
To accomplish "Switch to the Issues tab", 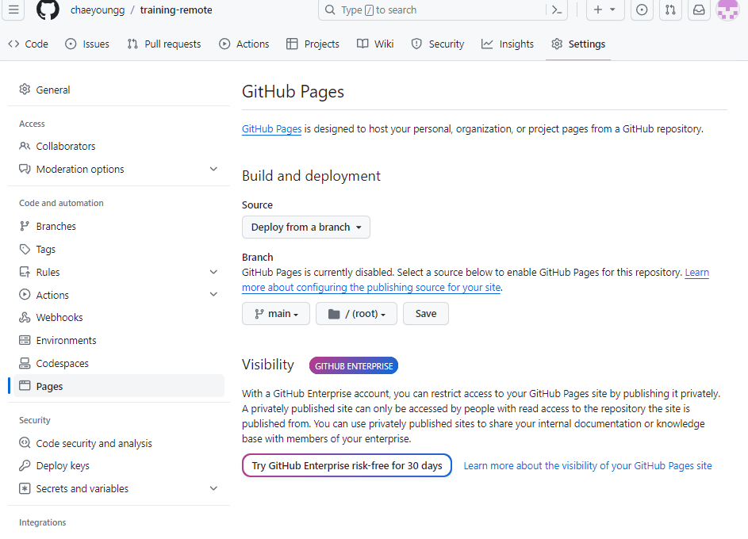I will coord(87,44).
